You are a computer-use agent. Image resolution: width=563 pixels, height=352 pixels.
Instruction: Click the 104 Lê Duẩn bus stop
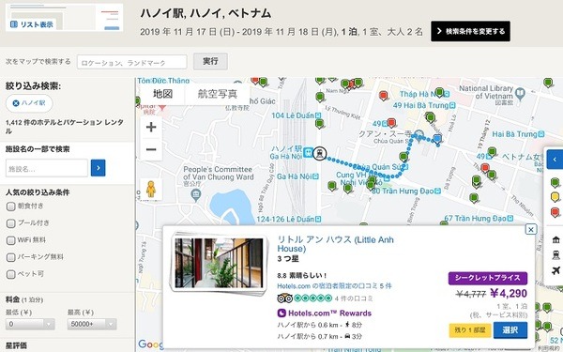[317, 115]
